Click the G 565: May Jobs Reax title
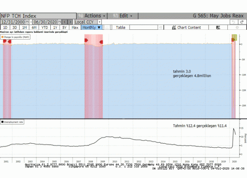 219,16
